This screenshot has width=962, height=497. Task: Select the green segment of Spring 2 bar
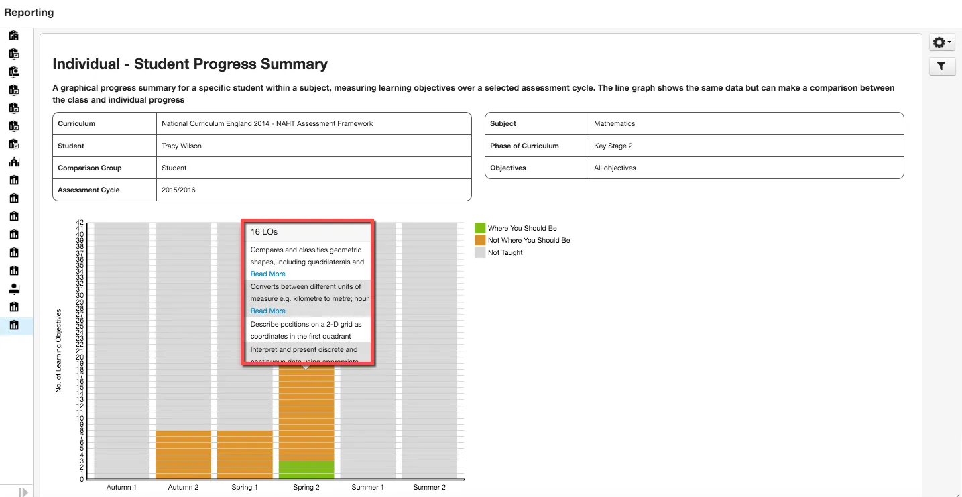[x=306, y=470]
